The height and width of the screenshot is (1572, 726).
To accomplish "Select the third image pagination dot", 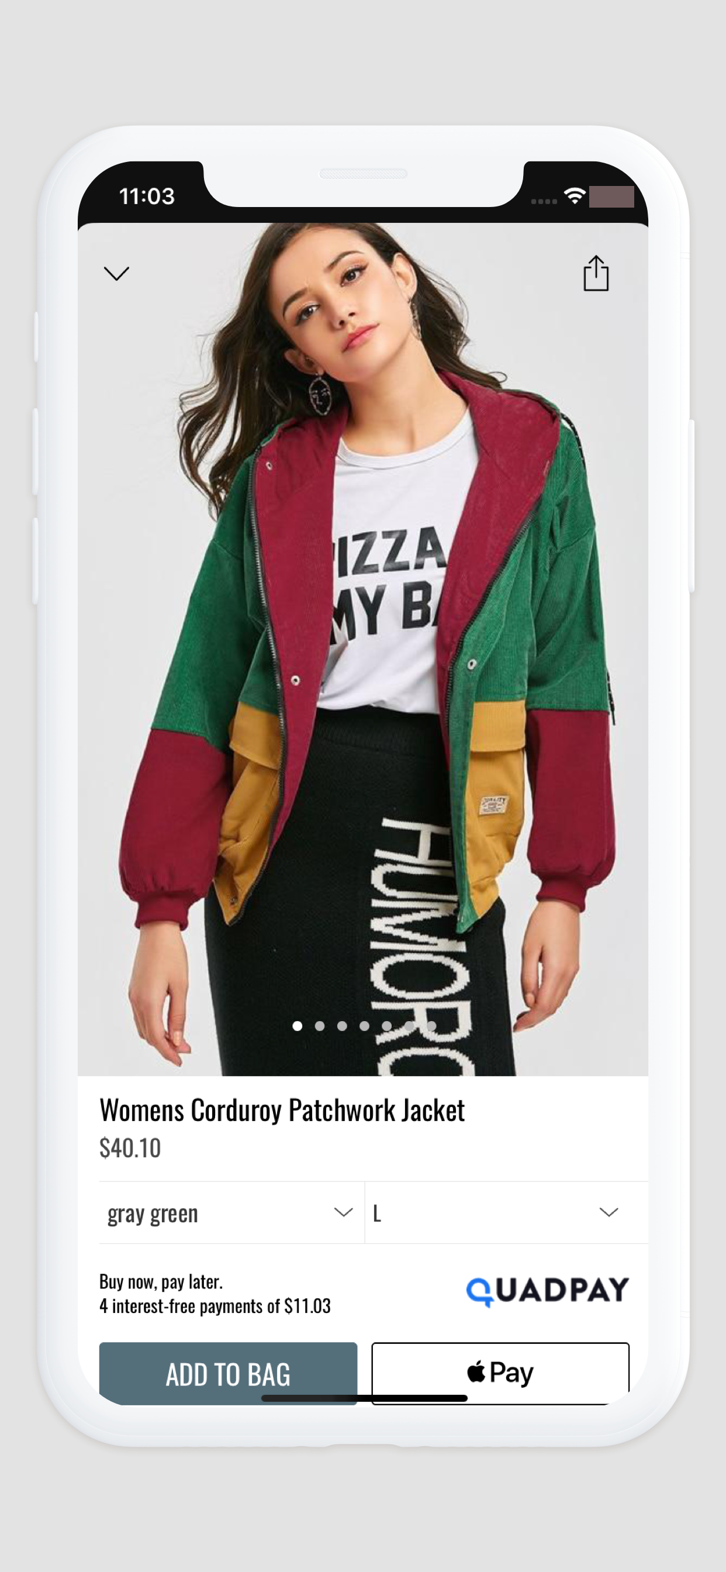I will coord(343,1026).
